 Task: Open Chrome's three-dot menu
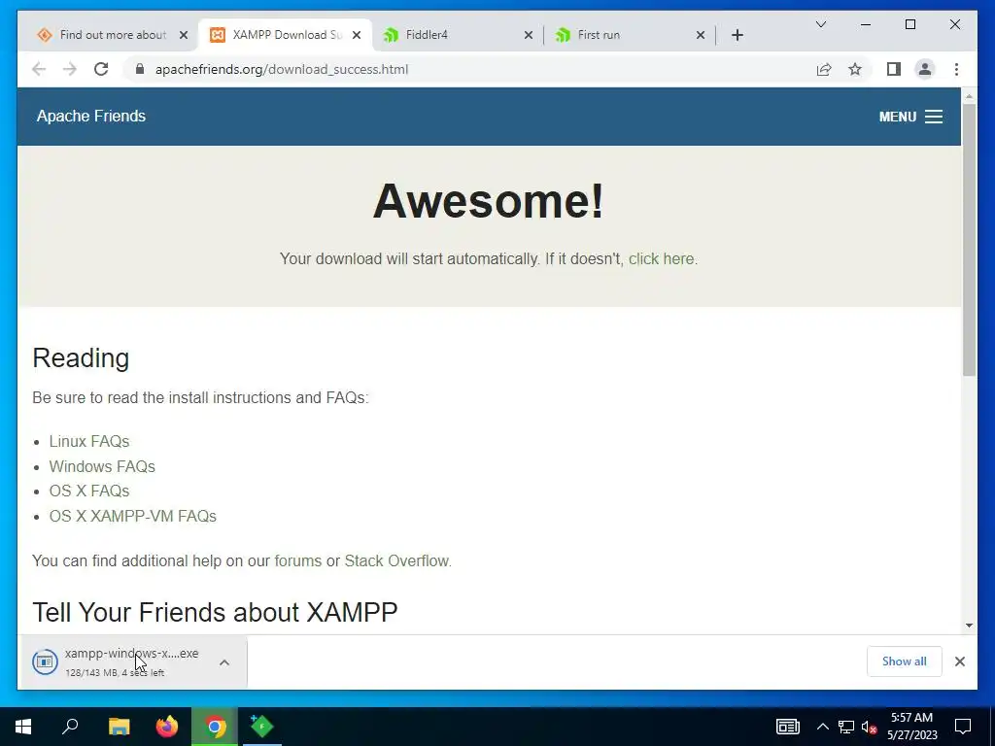[x=956, y=69]
